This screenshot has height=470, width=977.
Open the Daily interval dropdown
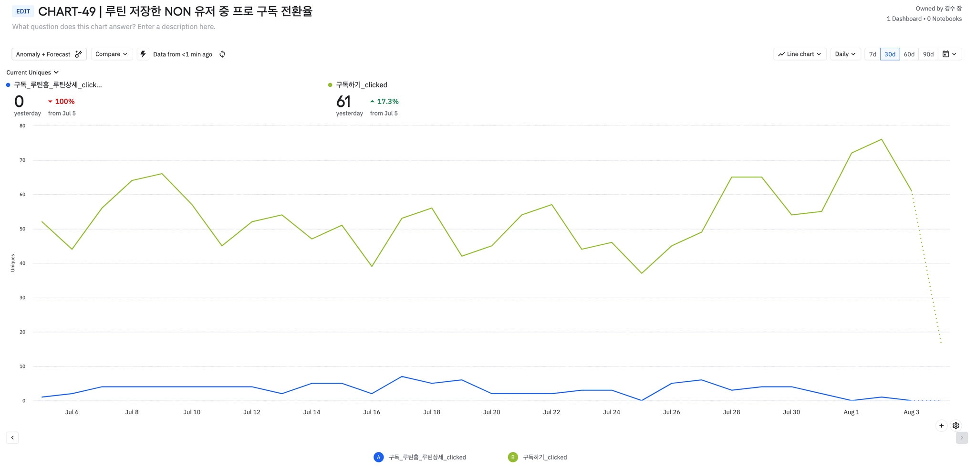coord(845,54)
